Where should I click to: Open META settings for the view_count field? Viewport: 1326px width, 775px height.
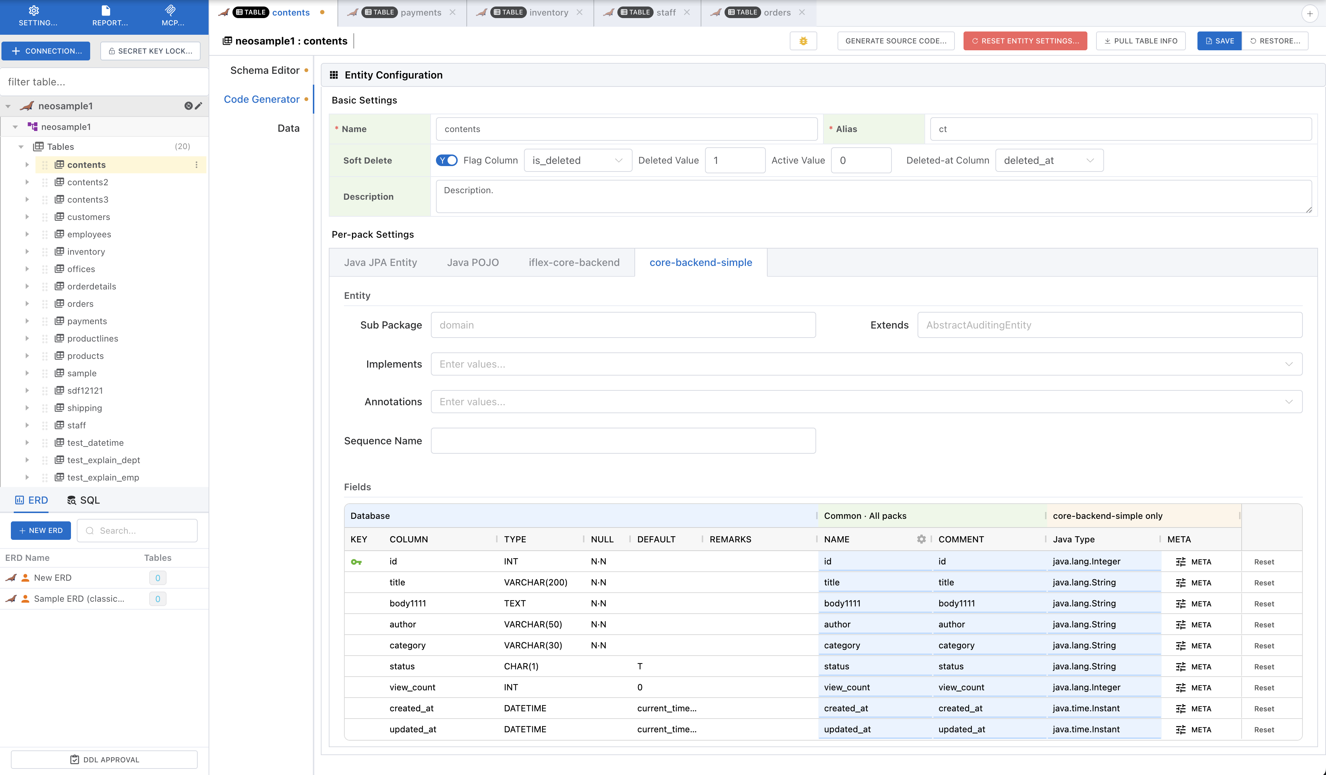[x=1193, y=688]
